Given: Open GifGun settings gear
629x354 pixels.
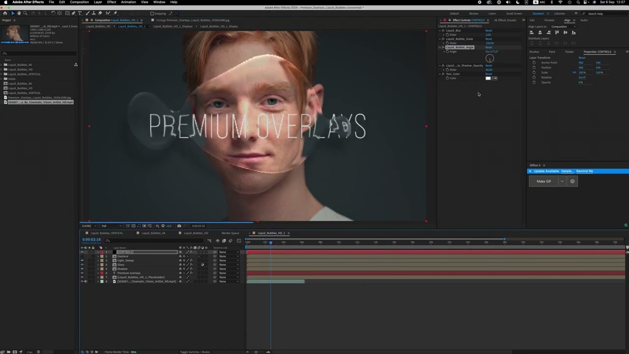Looking at the screenshot, I should (x=572, y=181).
